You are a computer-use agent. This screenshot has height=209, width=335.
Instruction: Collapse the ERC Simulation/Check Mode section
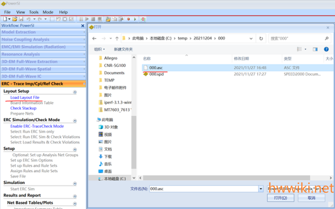pos(75,121)
